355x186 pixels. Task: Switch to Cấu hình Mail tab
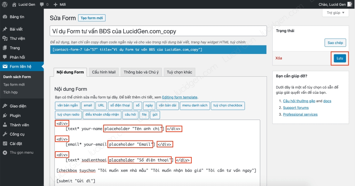(x=104, y=72)
